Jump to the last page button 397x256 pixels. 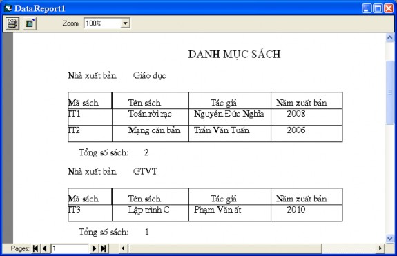[104, 248]
